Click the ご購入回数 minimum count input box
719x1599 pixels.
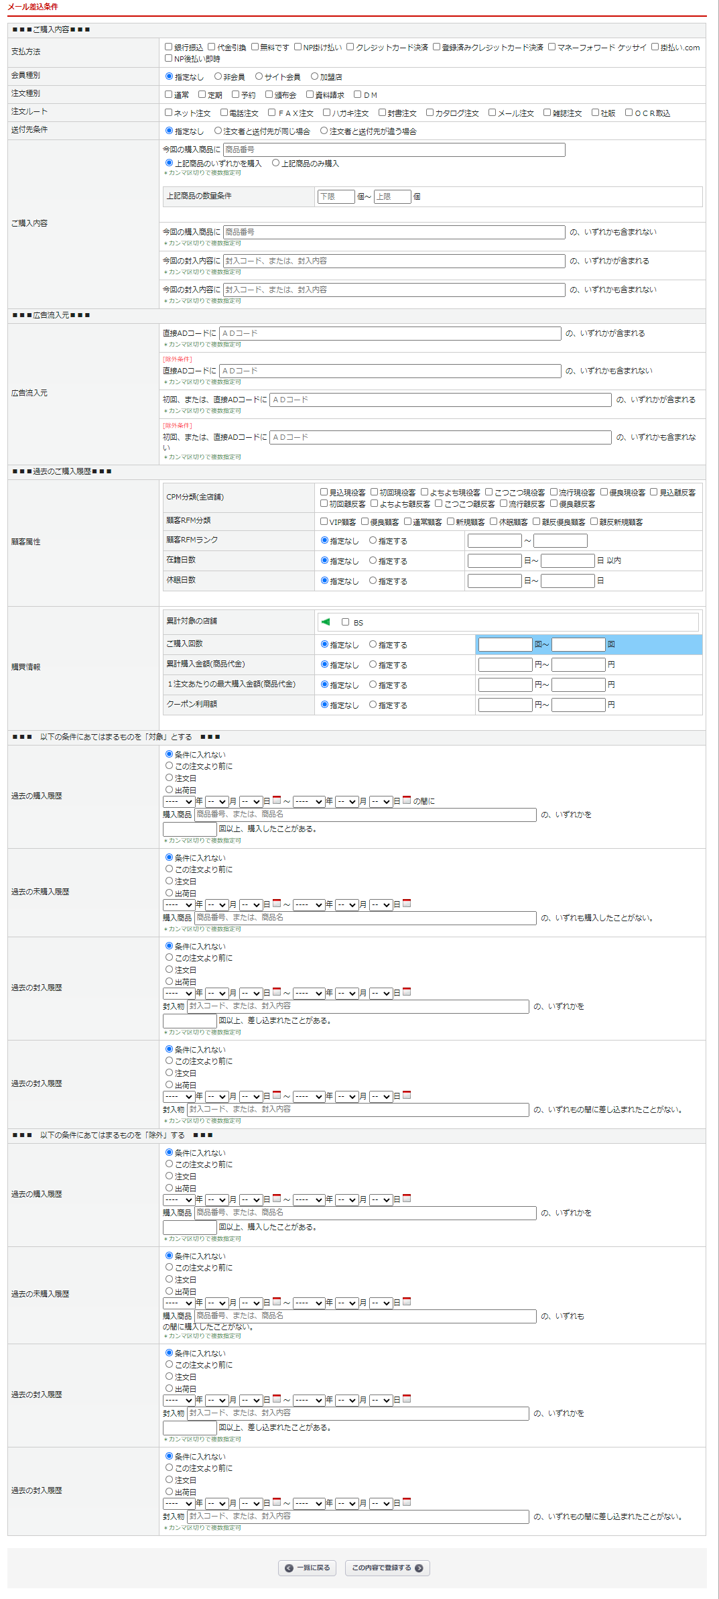[x=505, y=644]
